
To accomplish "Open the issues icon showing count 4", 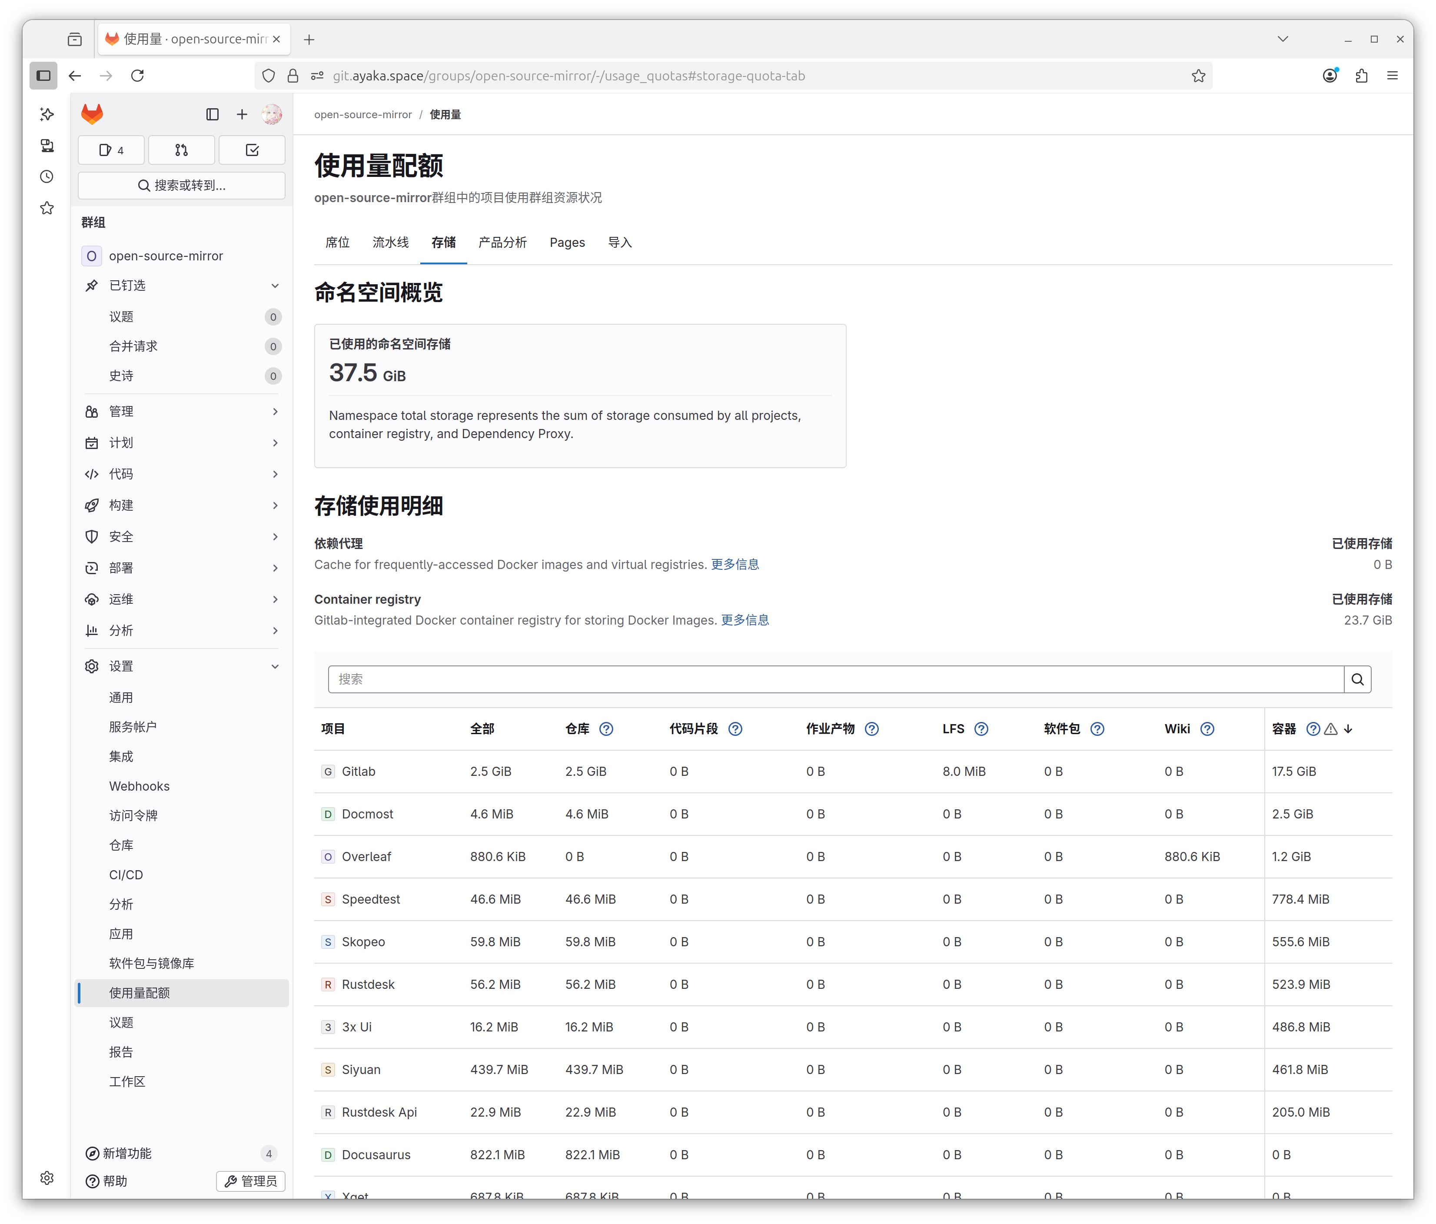I will point(111,150).
